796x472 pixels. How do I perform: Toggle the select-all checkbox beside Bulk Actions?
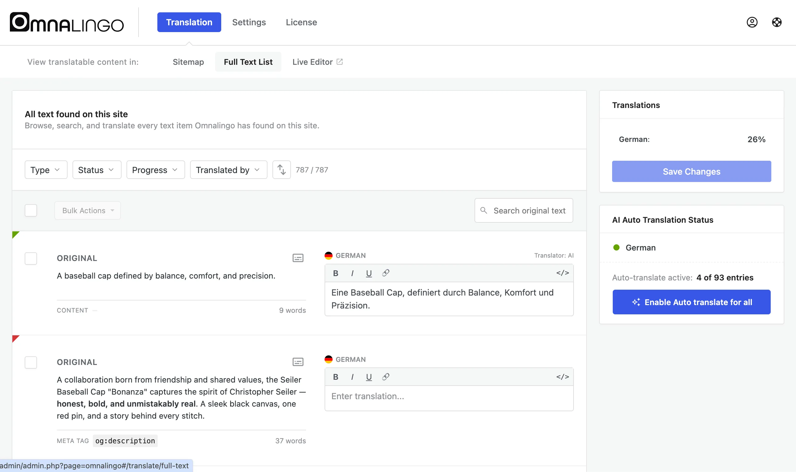pos(31,210)
